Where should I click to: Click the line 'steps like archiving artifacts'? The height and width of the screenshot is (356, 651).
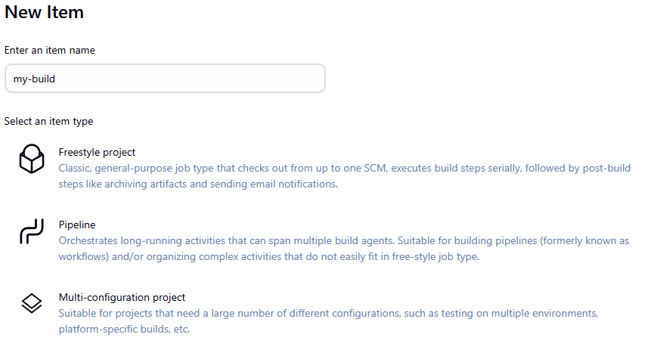(198, 184)
